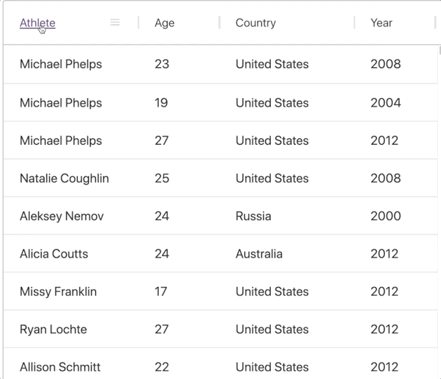Click the Country column header
Screen dimensions: 441x379
click(255, 23)
